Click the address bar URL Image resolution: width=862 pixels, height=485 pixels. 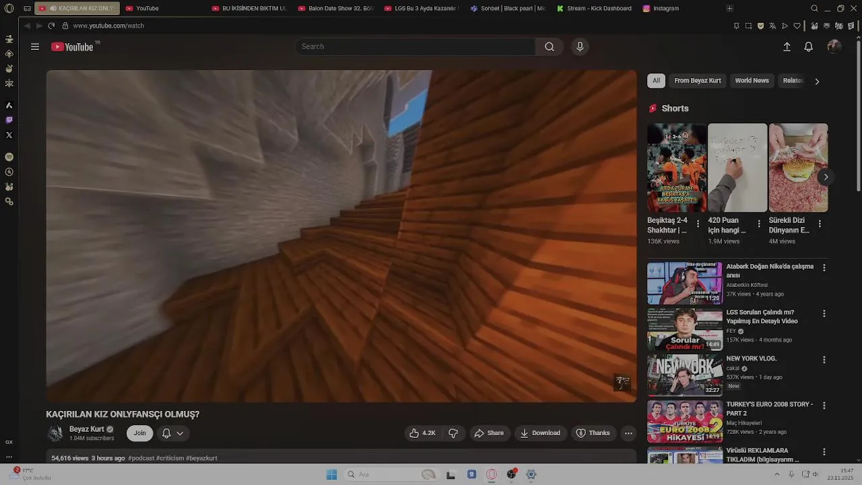point(108,26)
